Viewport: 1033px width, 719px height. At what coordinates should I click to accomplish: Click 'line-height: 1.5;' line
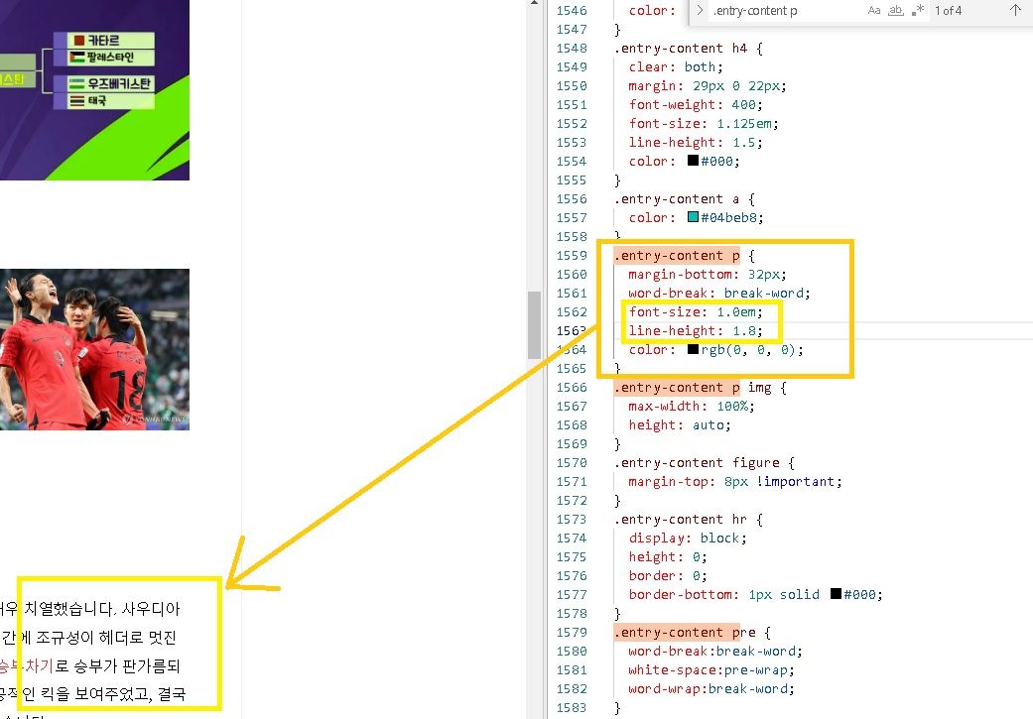(x=696, y=142)
